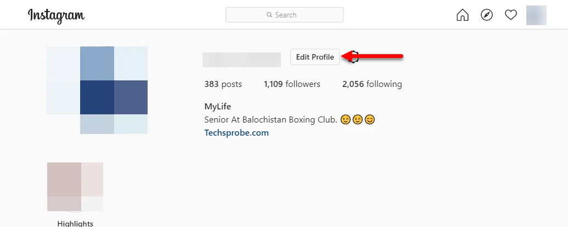Click the 383 posts count

(x=223, y=84)
